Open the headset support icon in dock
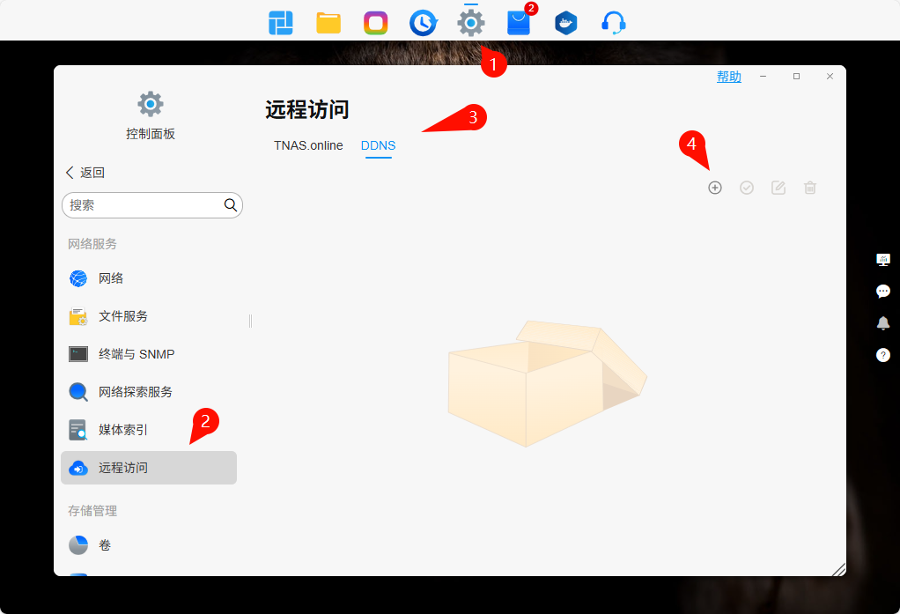Viewport: 900px width, 614px height. click(x=614, y=23)
